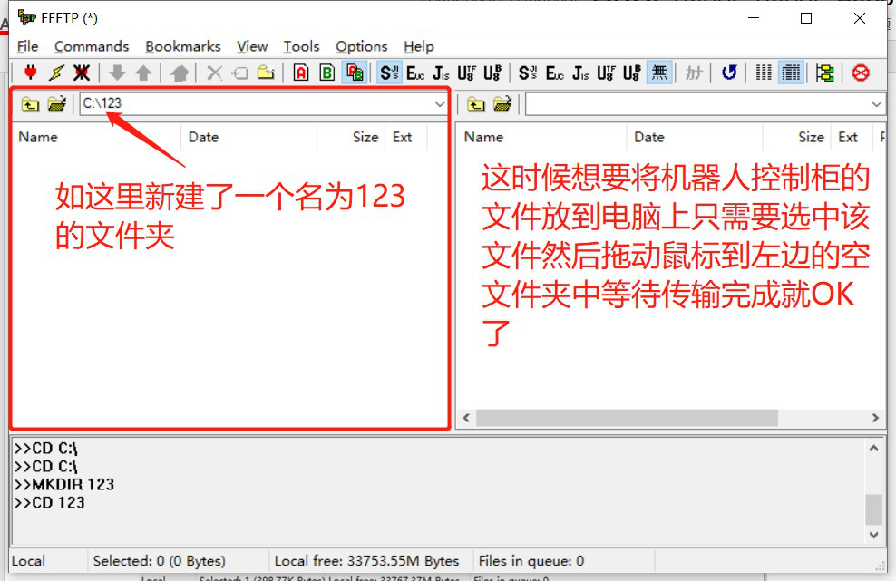
Task: Enable ASCII transfer mode (A)
Action: point(301,73)
